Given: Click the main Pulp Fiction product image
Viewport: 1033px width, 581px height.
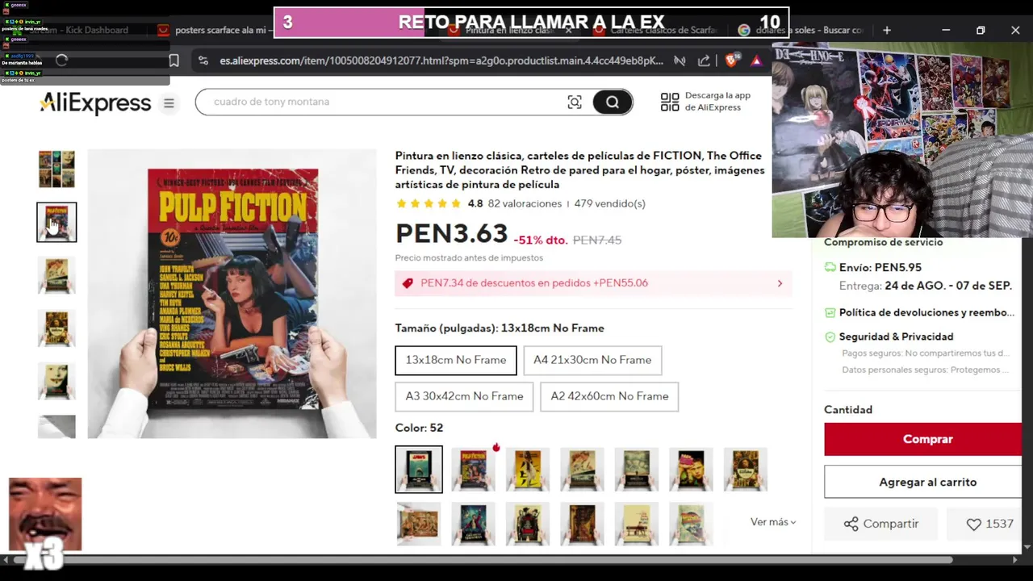Looking at the screenshot, I should point(232,294).
